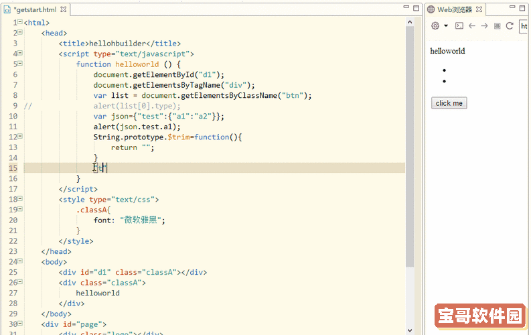Collapse the script block on line 4

(20, 53)
